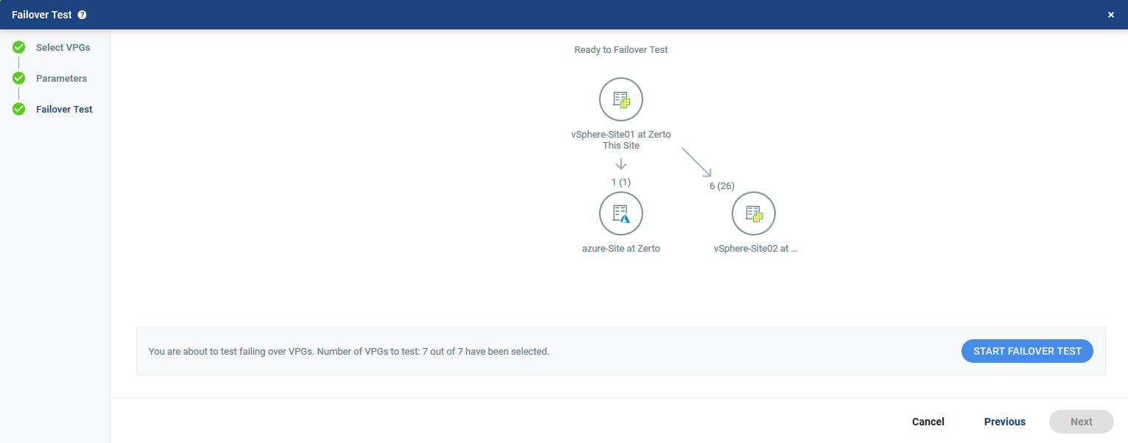1128x443 pixels.
Task: Close the Failover Test dialog
Action: (x=1110, y=15)
